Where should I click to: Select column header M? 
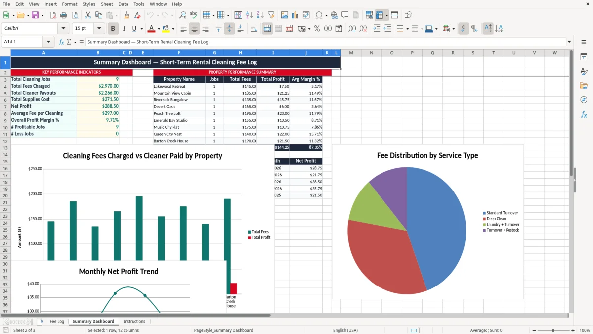351,53
